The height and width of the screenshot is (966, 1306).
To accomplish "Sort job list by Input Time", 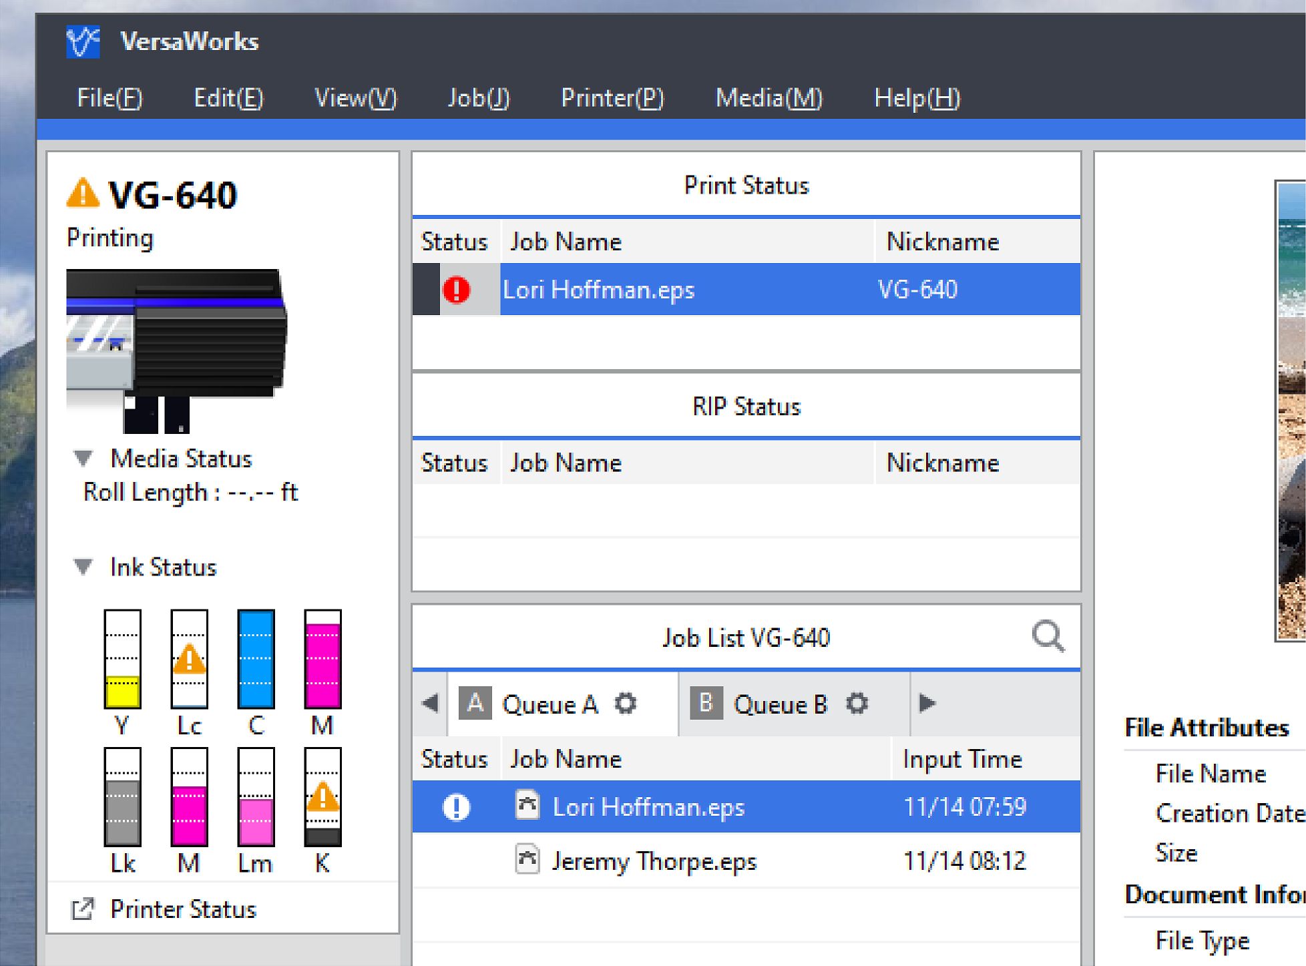I will click(x=986, y=759).
